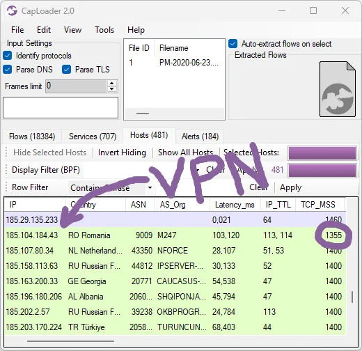Switch to the Flows (18384) tab
The image size is (362, 351).
tap(32, 136)
